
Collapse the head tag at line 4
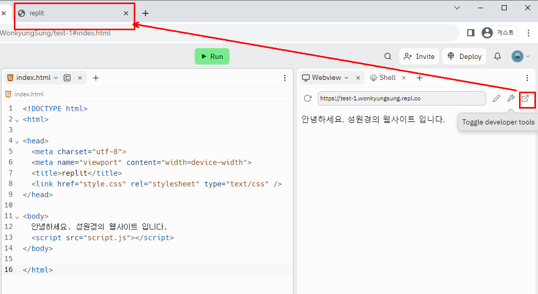click(17, 142)
